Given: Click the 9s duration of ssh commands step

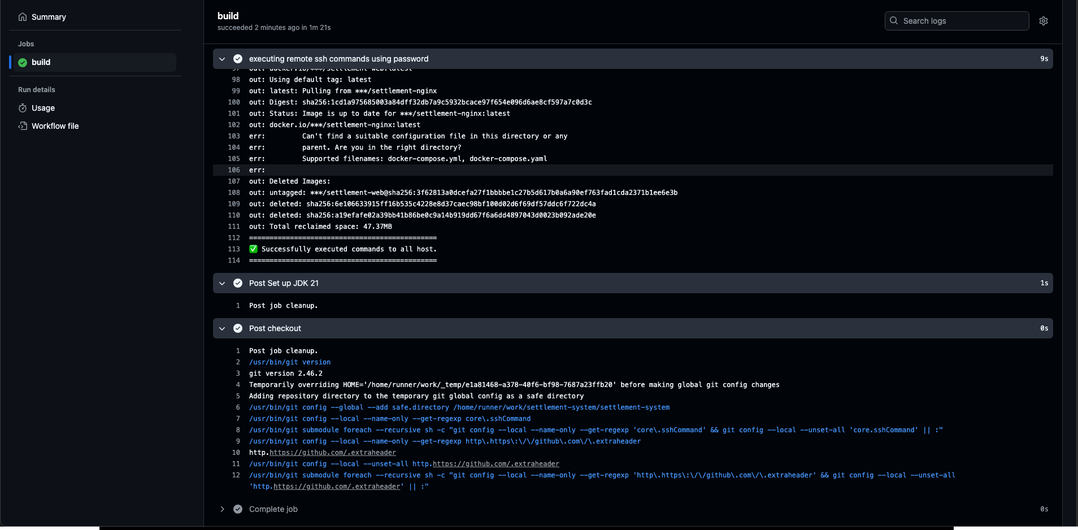Looking at the screenshot, I should point(1044,59).
